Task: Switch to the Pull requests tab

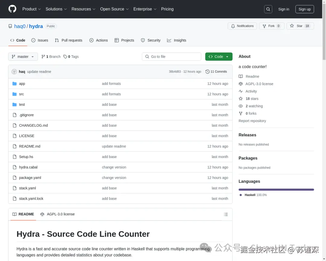Action: pos(69,40)
